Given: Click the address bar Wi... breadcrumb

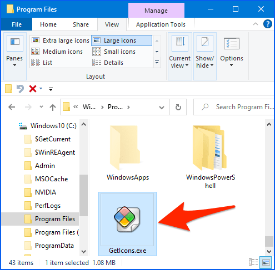Looking at the screenshot, I should point(89,107).
